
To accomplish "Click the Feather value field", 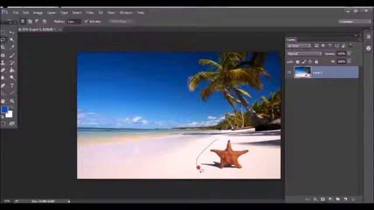I will [x=74, y=22].
